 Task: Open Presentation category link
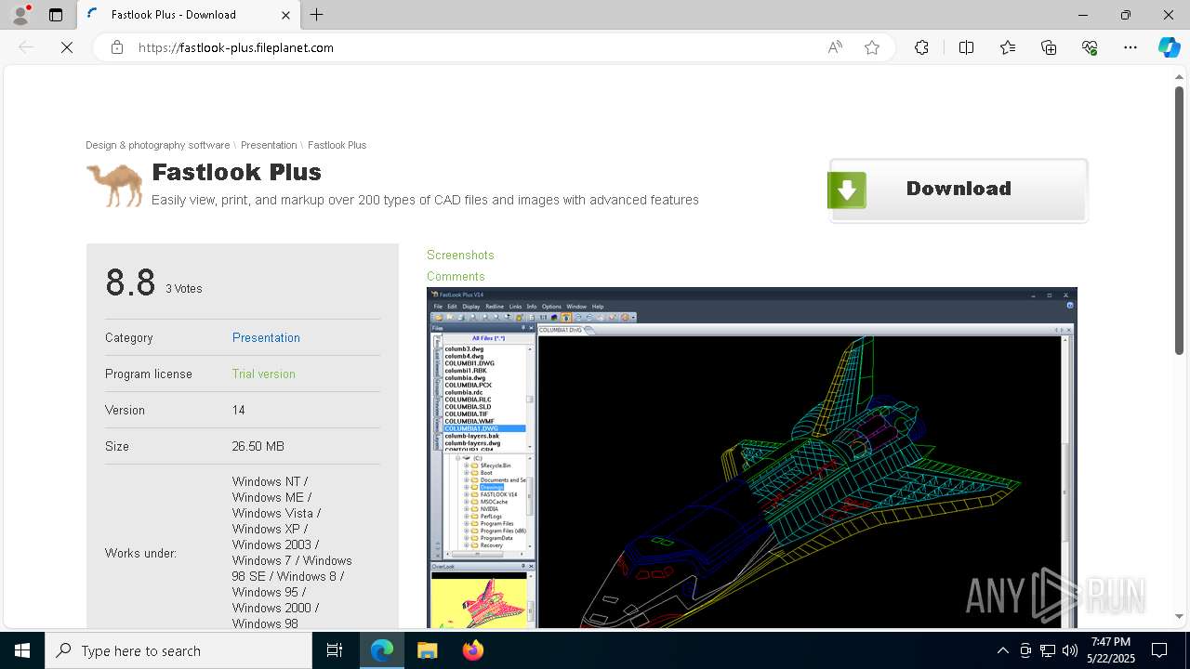point(266,337)
